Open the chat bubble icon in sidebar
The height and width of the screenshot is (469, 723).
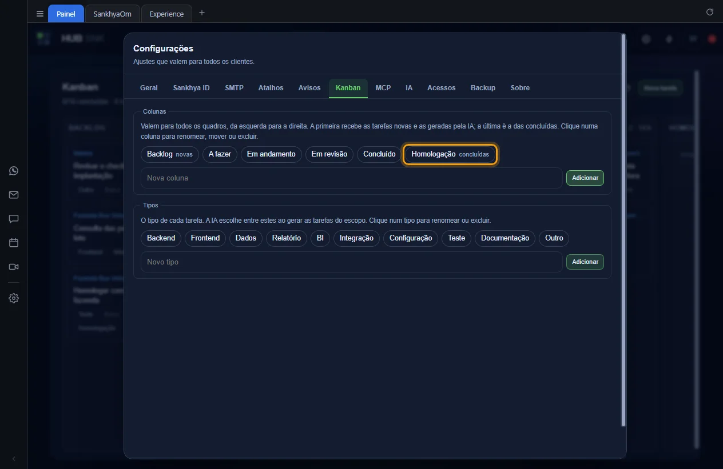14,219
